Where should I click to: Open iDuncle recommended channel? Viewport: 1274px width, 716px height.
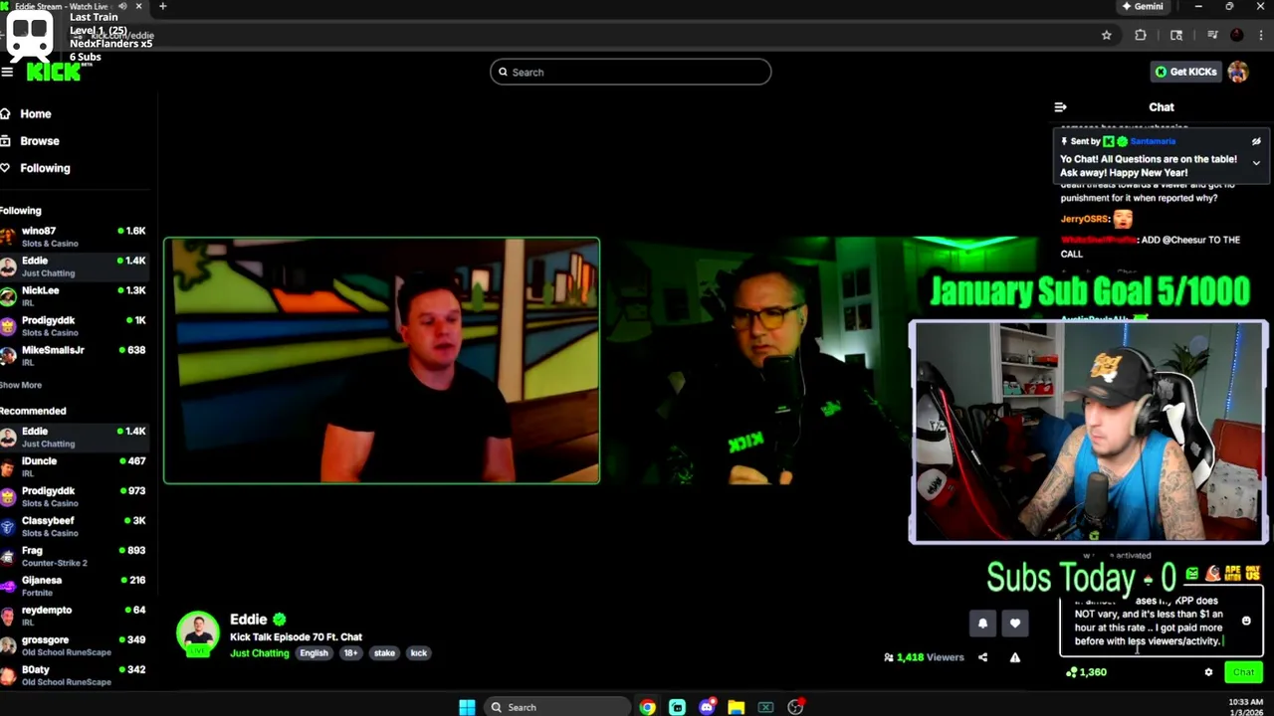coord(75,466)
